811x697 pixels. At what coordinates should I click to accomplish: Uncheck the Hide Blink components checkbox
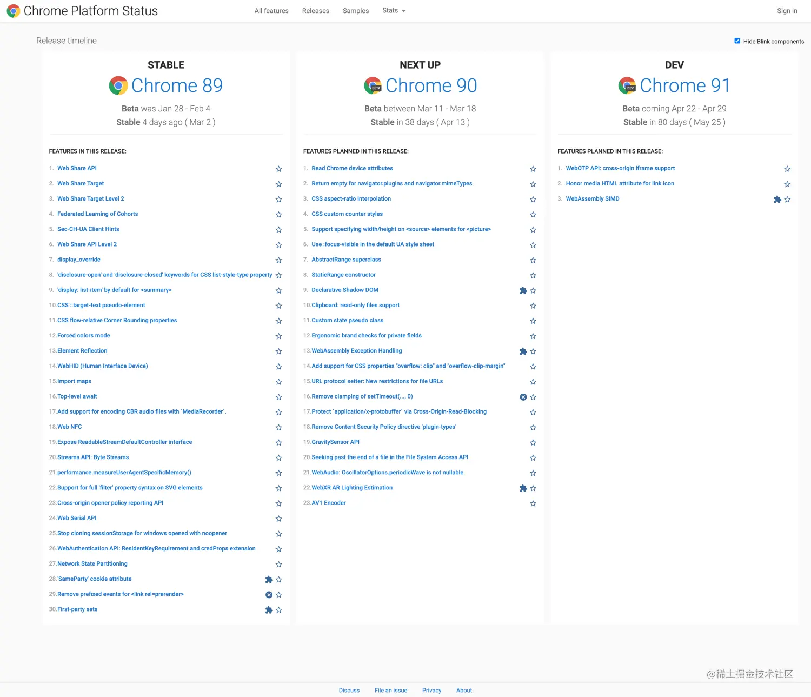pos(737,41)
